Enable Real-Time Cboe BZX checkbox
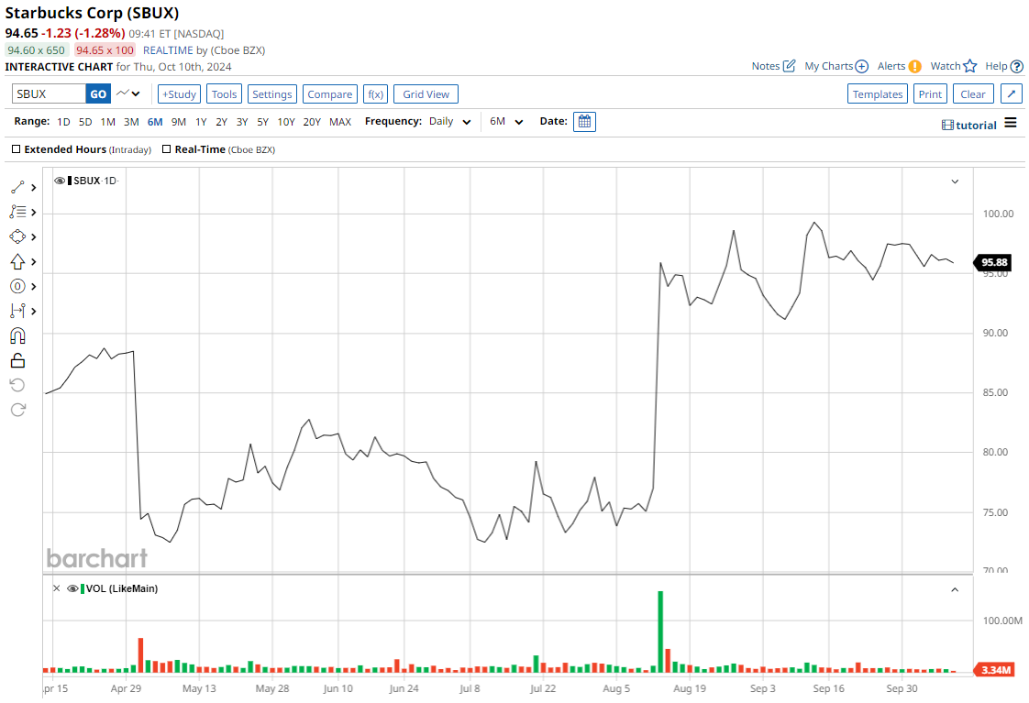This screenshot has width=1029, height=703. click(167, 148)
